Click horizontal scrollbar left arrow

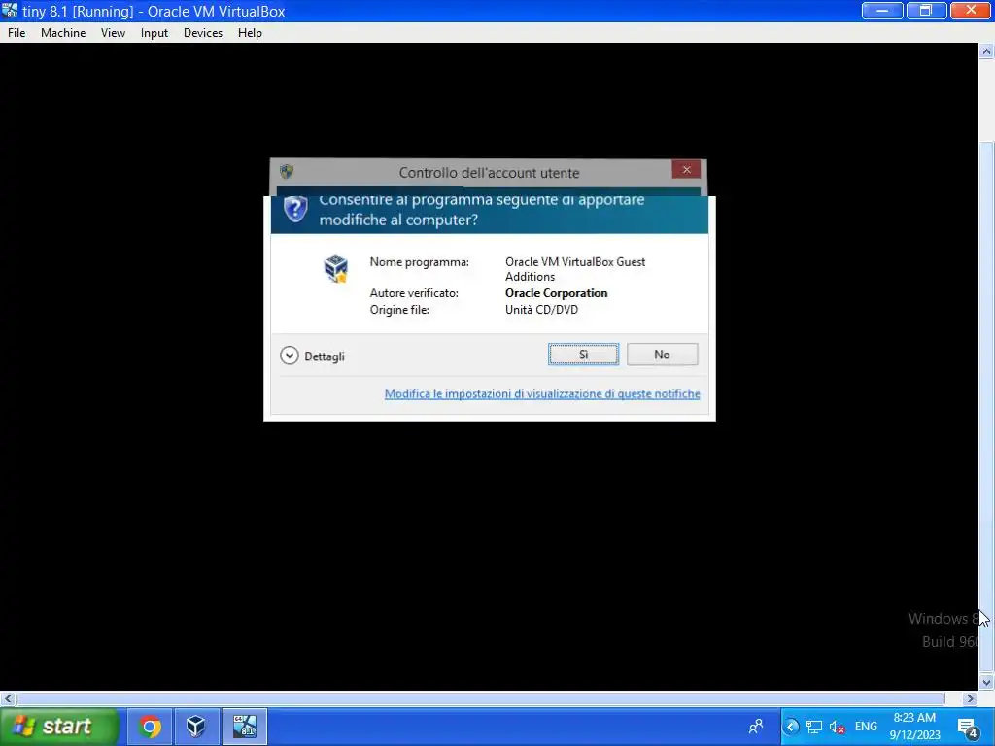pyautogui.click(x=8, y=699)
